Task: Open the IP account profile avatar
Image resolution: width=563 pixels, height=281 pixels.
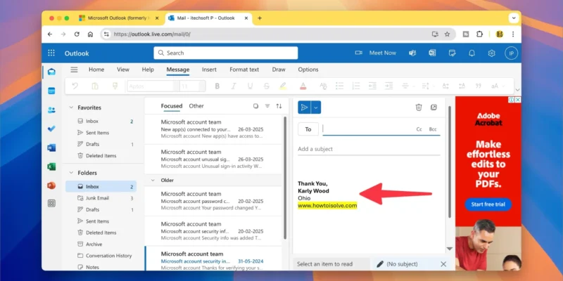Action: (x=512, y=53)
